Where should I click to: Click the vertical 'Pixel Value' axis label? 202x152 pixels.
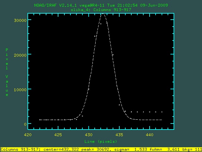pyautogui.click(x=7, y=72)
